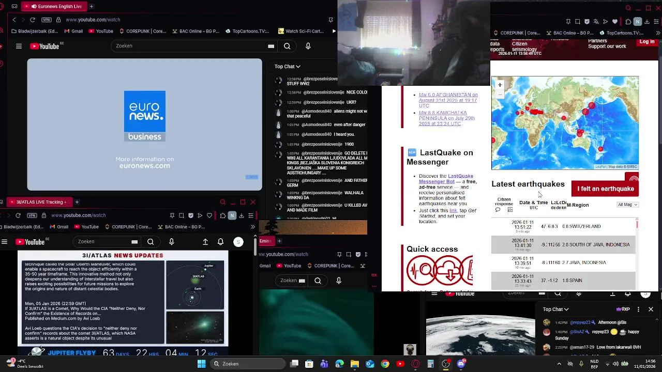
Task: Select the SPAIN earthquake row
Action: tap(563, 281)
